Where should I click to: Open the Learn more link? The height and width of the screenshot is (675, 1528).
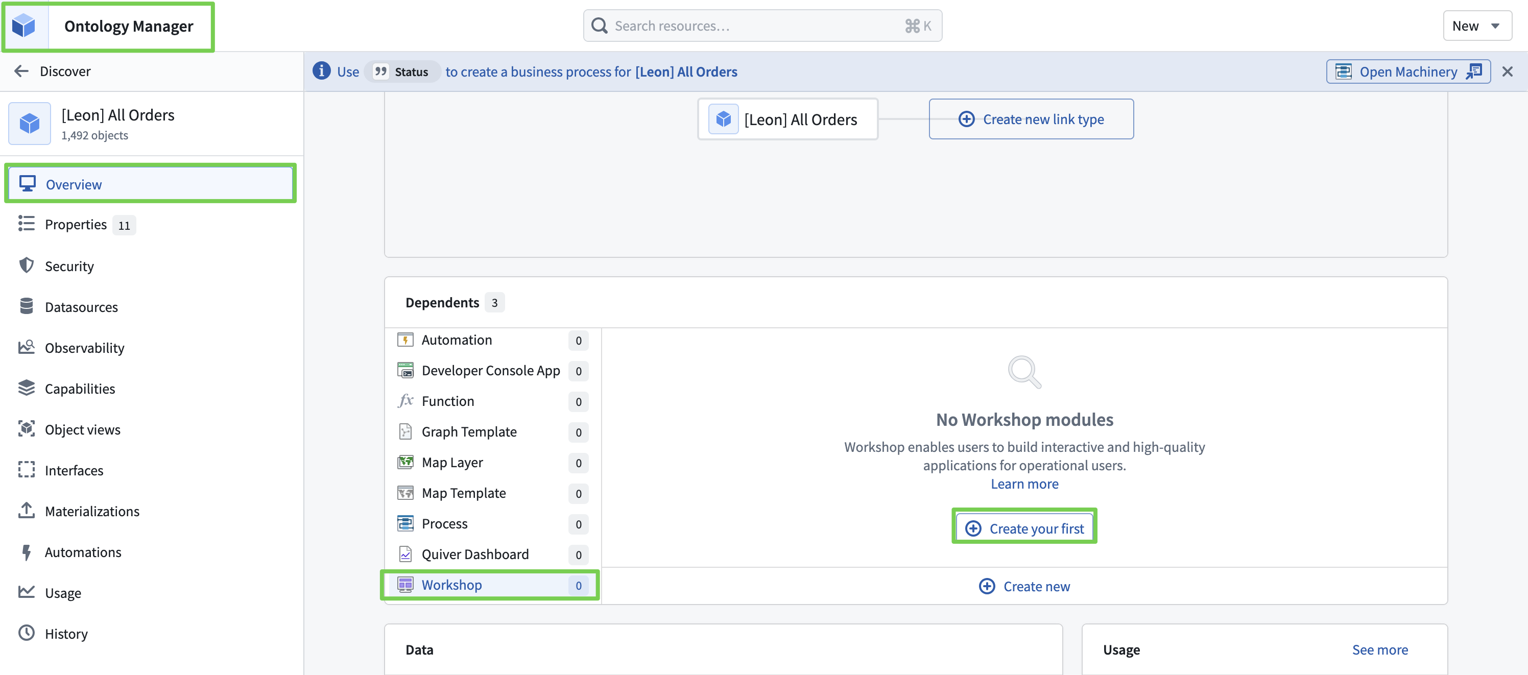(1024, 484)
